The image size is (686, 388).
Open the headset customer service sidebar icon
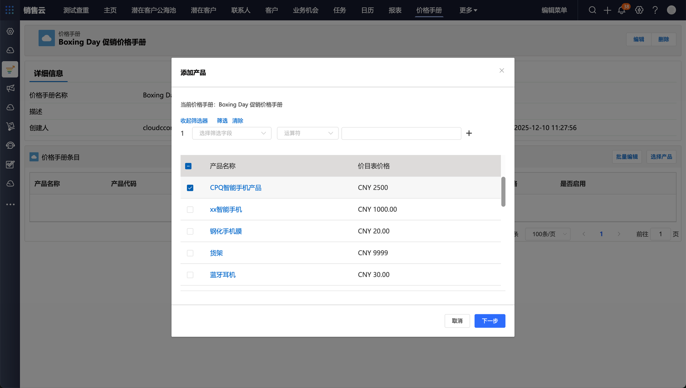point(10,145)
